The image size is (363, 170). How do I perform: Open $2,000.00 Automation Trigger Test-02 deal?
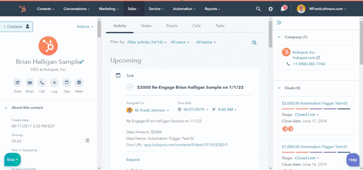pos(315,103)
